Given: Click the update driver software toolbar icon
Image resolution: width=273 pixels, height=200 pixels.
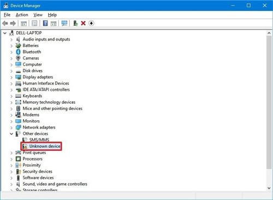Looking at the screenshot, I should pos(75,23).
